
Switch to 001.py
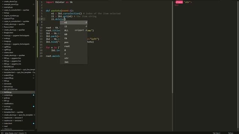click(7, 101)
